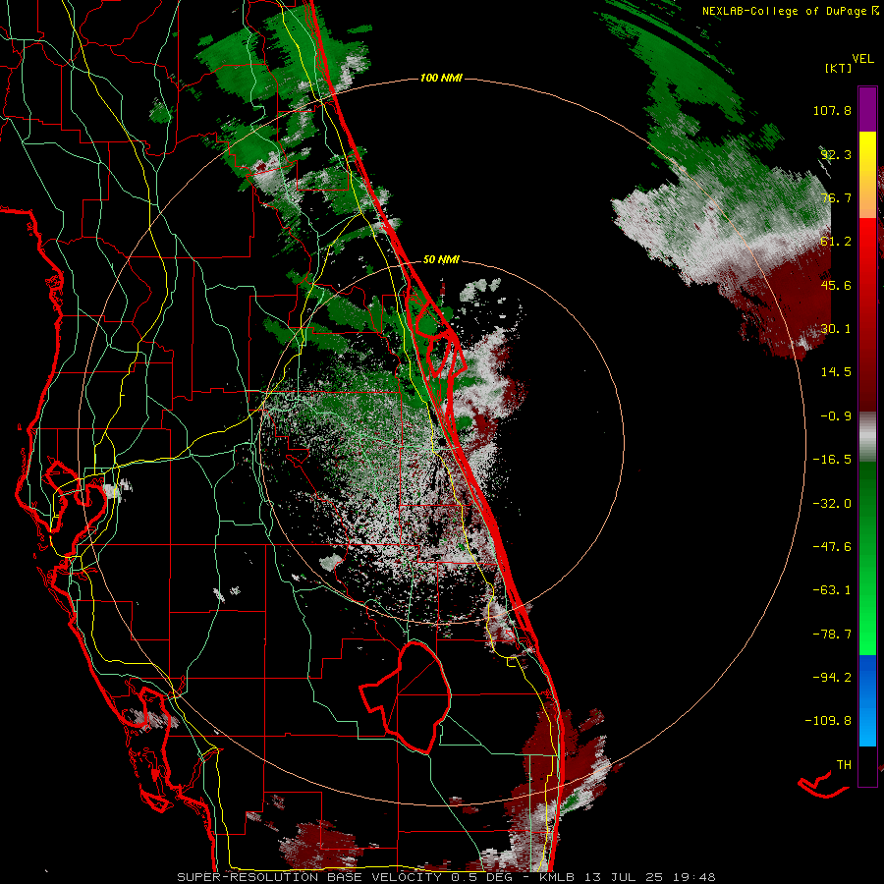
Task: Click the 45.6 velocity scale value
Action: pyautogui.click(x=836, y=285)
